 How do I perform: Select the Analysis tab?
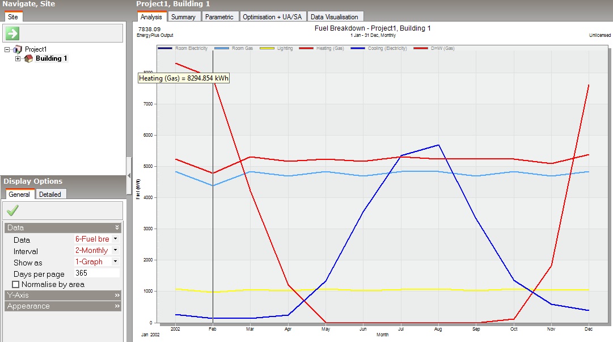point(151,17)
